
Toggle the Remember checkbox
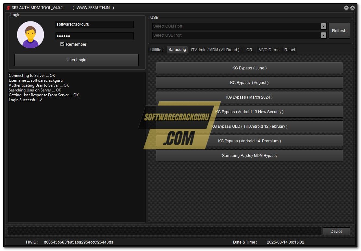tap(62, 44)
